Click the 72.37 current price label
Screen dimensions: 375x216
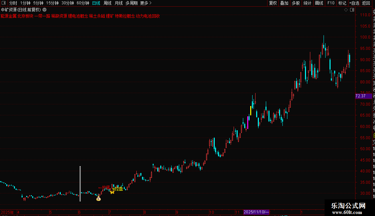click(363, 96)
